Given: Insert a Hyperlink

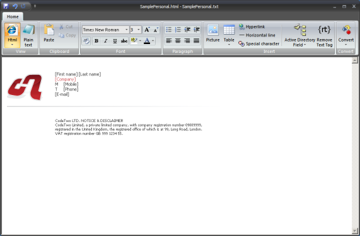Looking at the screenshot, I should (x=252, y=27).
